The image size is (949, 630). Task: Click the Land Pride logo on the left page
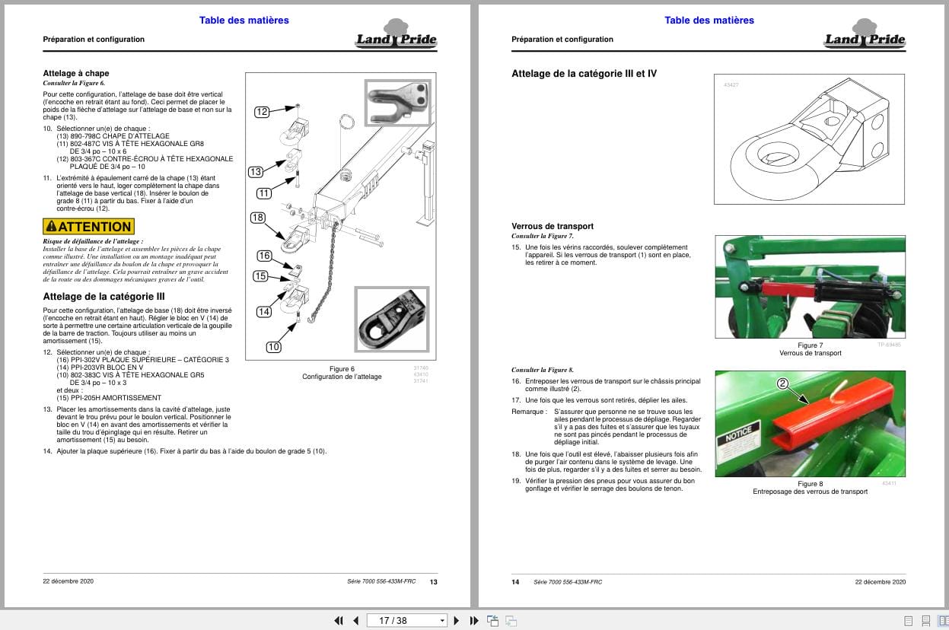point(396,37)
